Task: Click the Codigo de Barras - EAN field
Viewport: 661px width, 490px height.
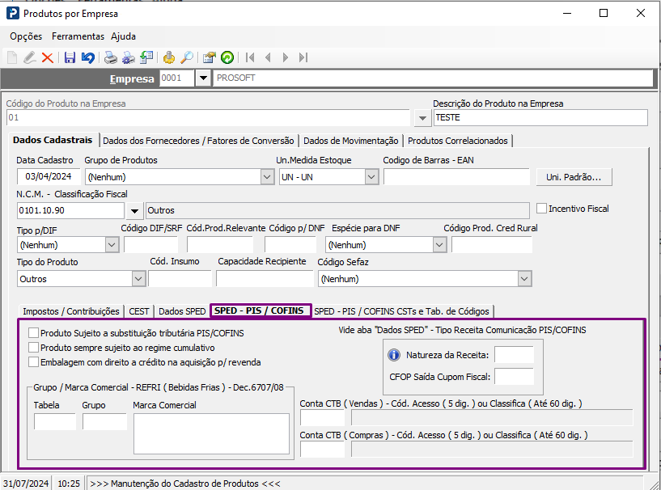Action: pyautogui.click(x=456, y=176)
